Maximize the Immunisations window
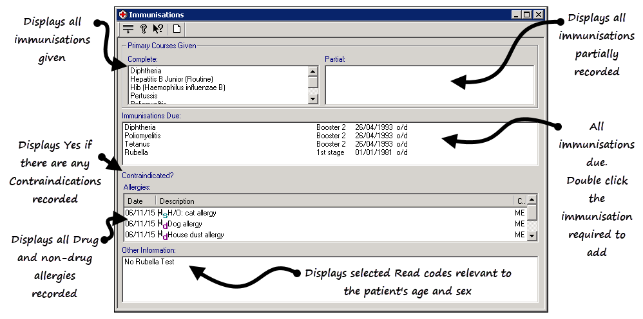 click(527, 14)
